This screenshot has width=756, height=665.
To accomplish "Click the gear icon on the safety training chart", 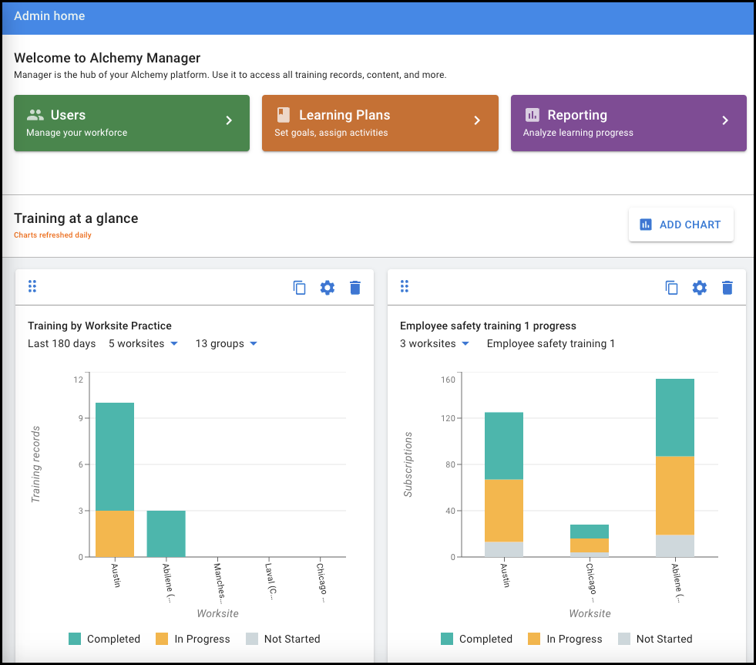I will 699,287.
